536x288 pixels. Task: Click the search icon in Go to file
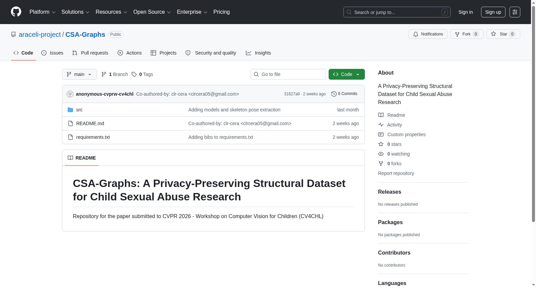tap(256, 74)
